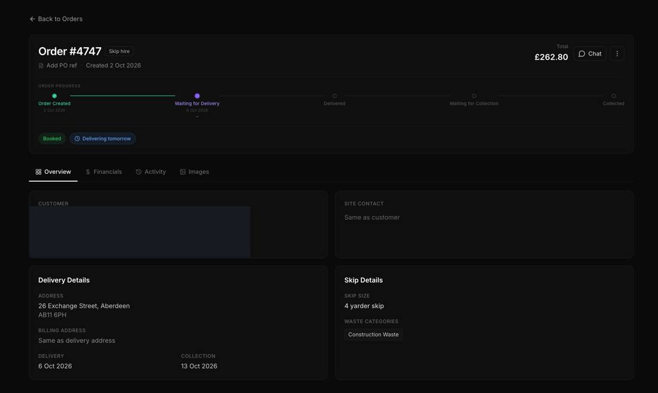Screen dimensions: 658x393
Task: Click the Same as delivery address text
Action: [x=77, y=340]
